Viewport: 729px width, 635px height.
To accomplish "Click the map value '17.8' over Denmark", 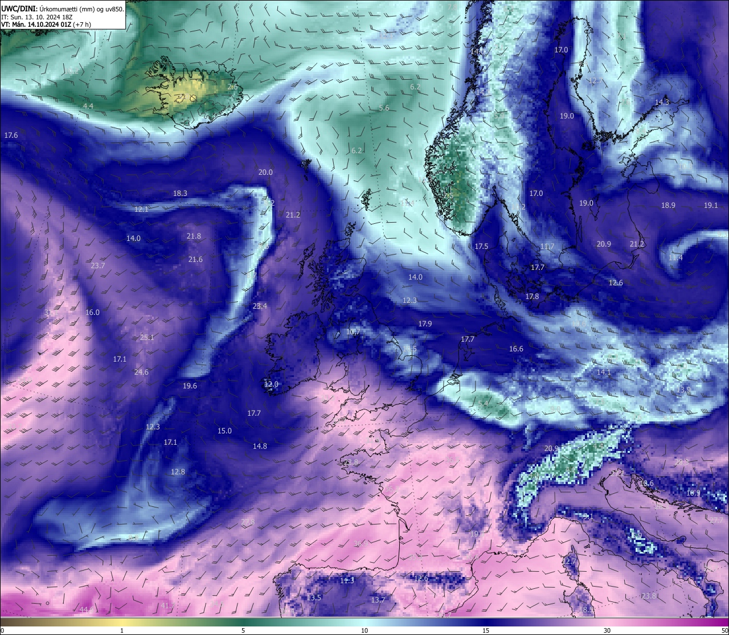I will [x=532, y=296].
